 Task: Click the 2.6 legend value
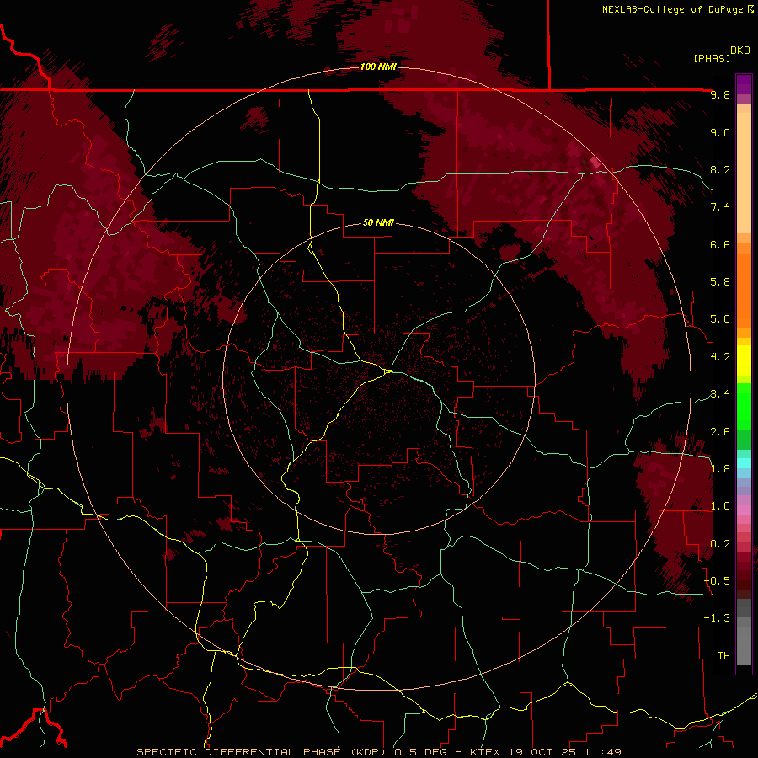click(720, 432)
